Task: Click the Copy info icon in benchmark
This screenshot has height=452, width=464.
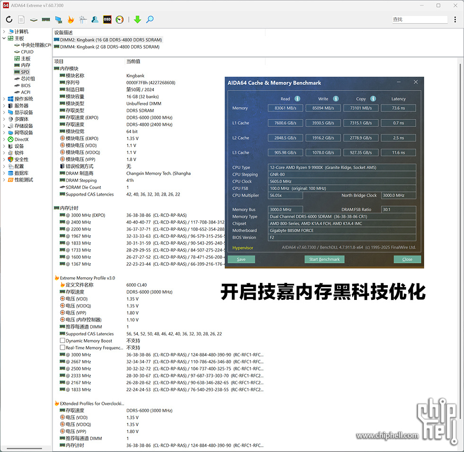Action: (373, 99)
